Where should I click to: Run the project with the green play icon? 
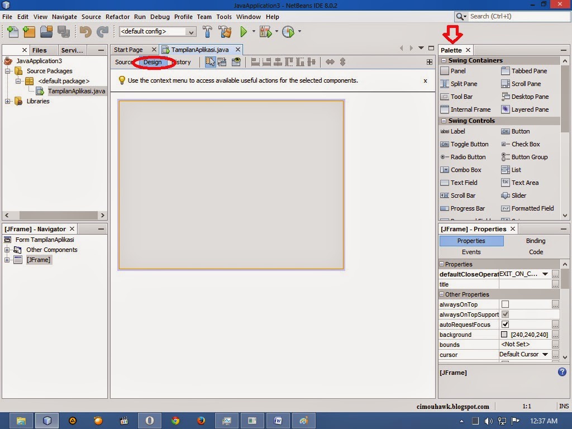(244, 32)
